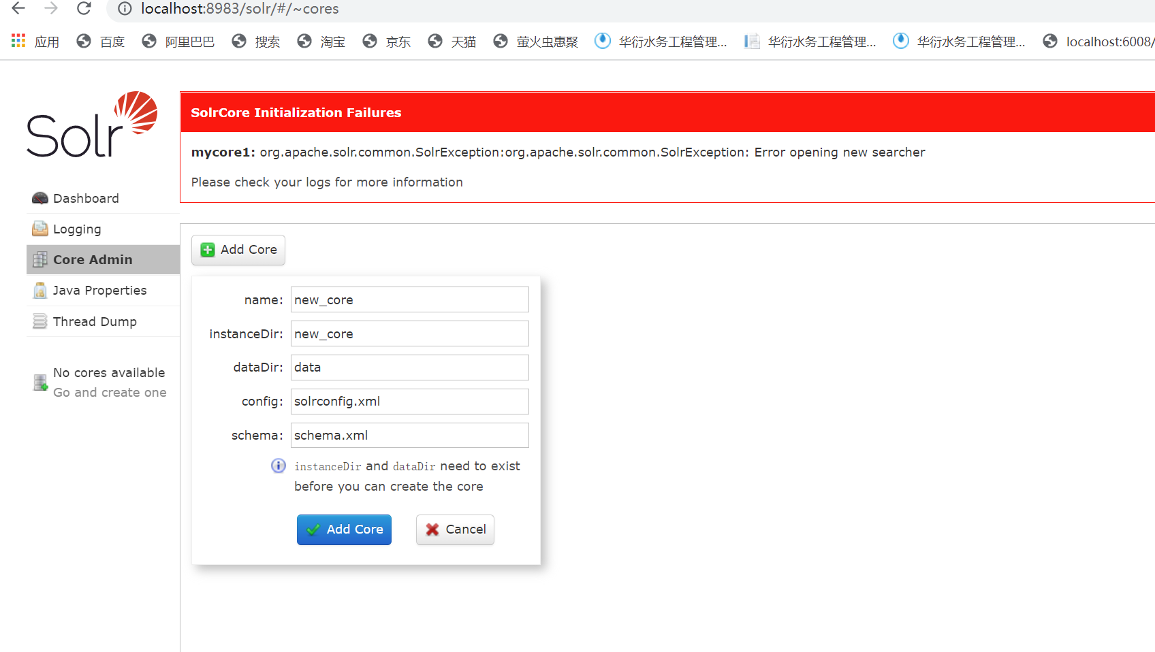The image size is (1155, 652).
Task: Click the site info icon in address bar
Action: pyautogui.click(x=125, y=9)
